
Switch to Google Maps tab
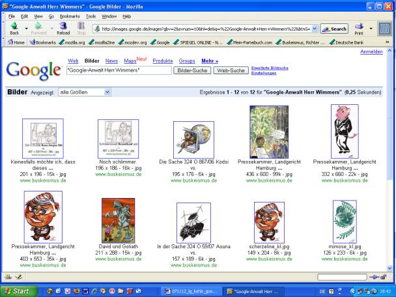point(130,61)
